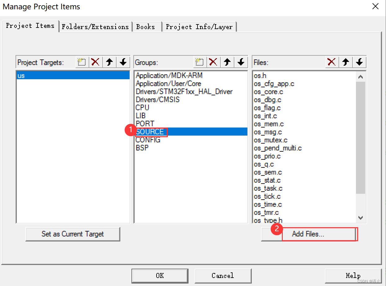This screenshot has width=386, height=286.
Task: Delete the selected Project Target with red X icon
Action: coord(95,62)
